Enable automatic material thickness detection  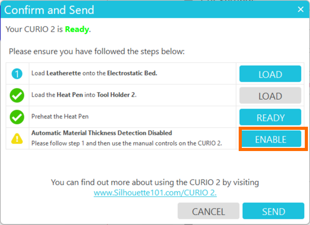[270, 139]
